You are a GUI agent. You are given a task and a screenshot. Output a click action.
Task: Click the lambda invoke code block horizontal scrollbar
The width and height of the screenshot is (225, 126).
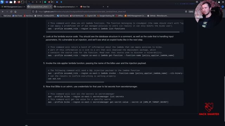click(x=75, y=82)
